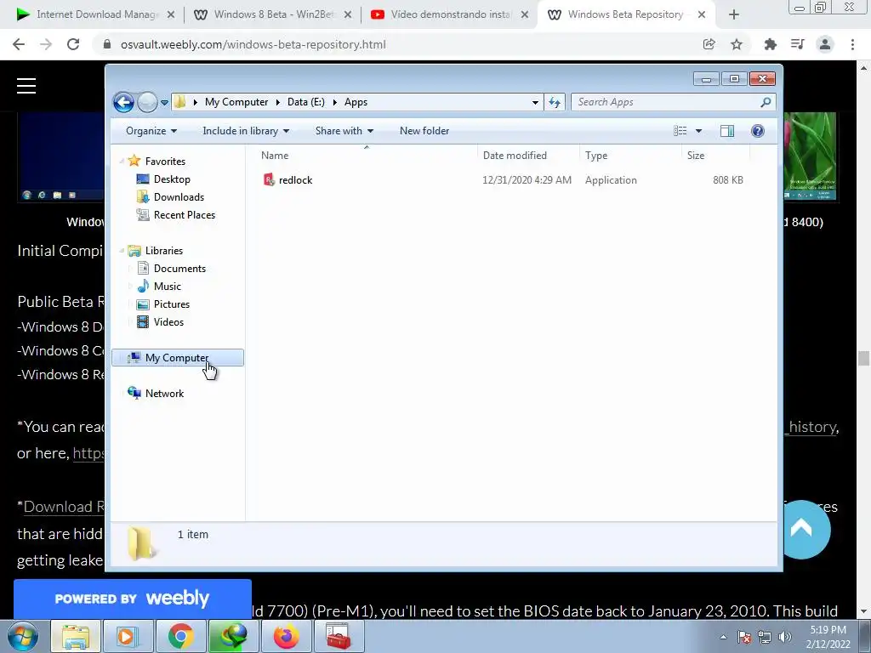Viewport: 871px width, 653px height.
Task: Expand address bar previous locations dropdown
Action: click(x=535, y=103)
